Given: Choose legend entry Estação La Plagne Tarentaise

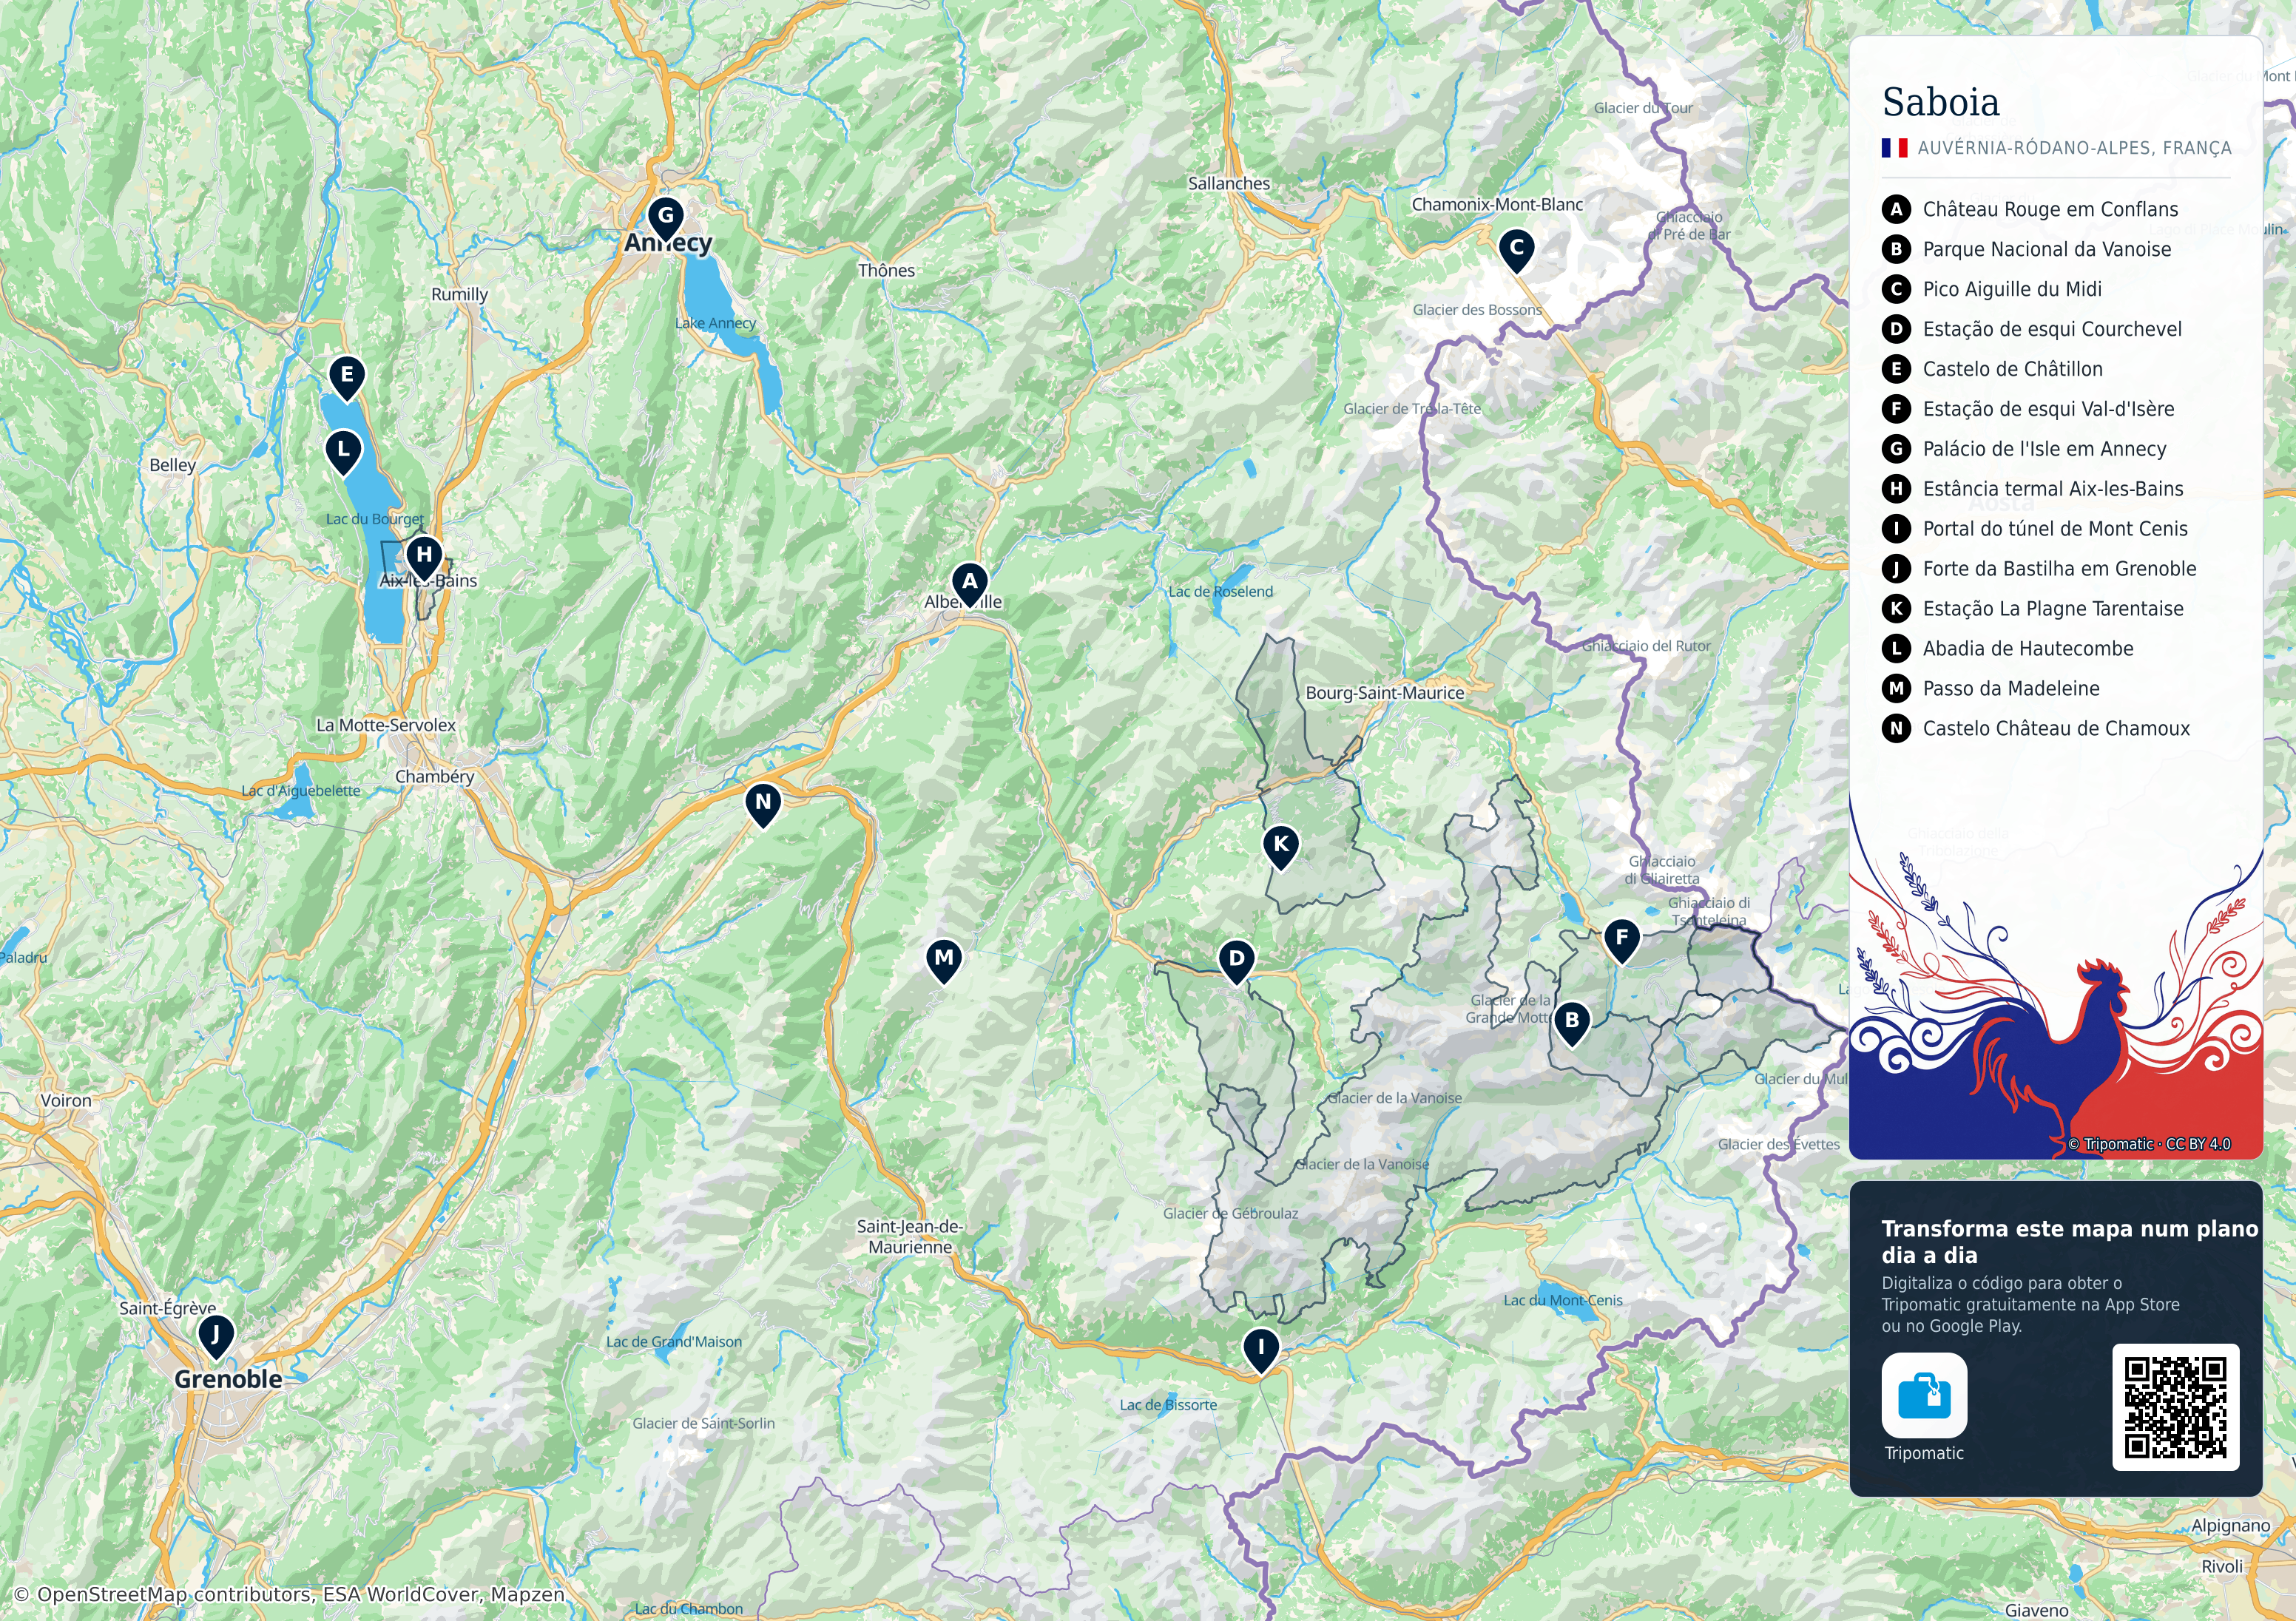Looking at the screenshot, I should click(x=2032, y=609).
